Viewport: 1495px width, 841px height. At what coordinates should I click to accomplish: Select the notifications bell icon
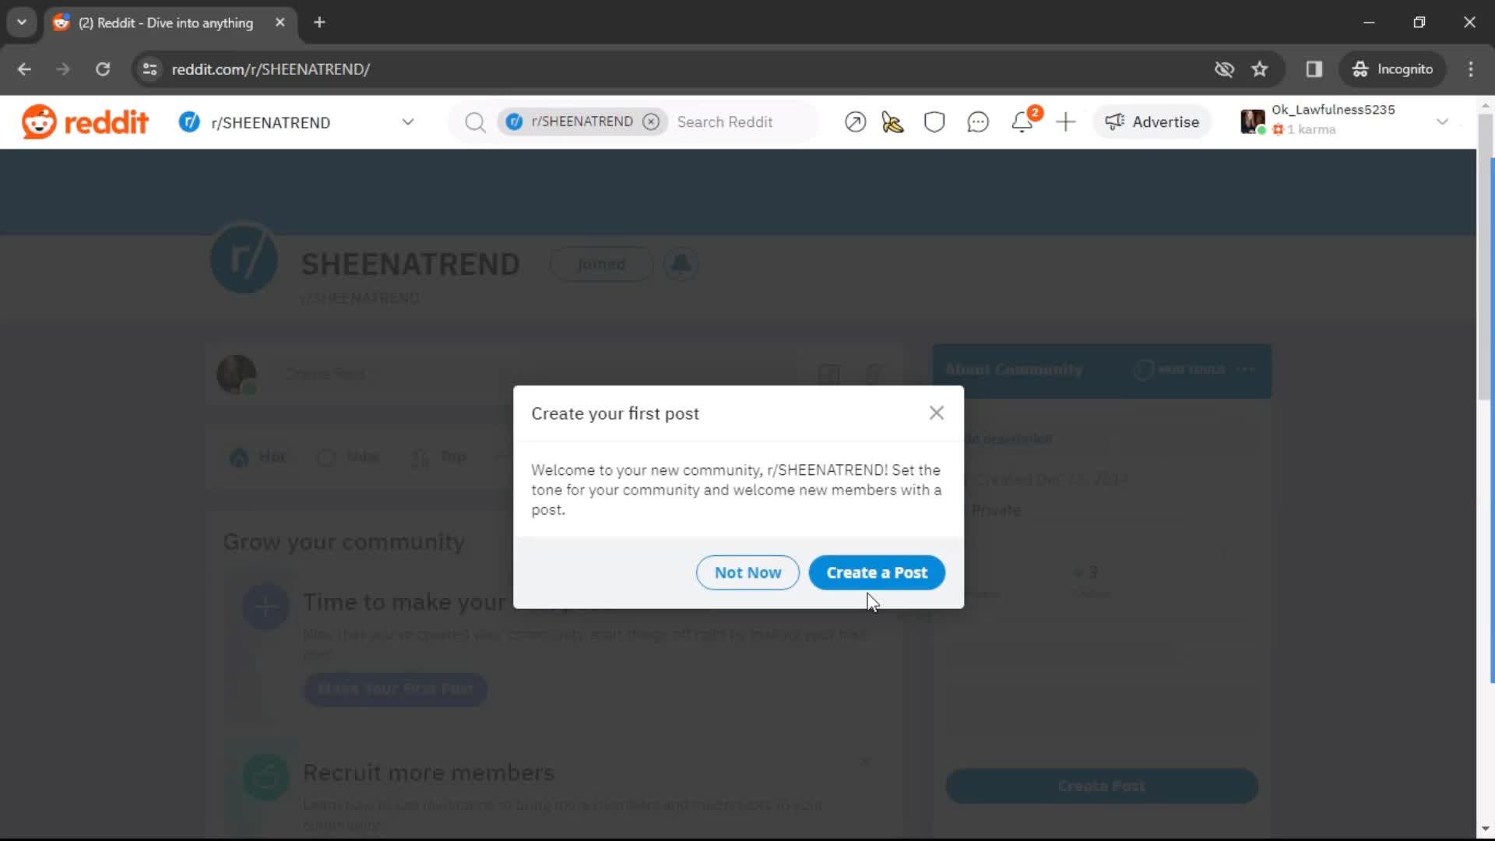[1022, 122]
